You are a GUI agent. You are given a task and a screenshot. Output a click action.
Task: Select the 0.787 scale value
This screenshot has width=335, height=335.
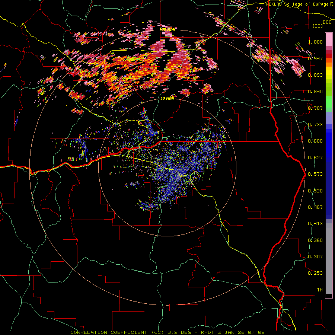315,108
